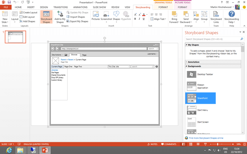
Task: Click NOTES in status bar
Action: tap(152, 144)
